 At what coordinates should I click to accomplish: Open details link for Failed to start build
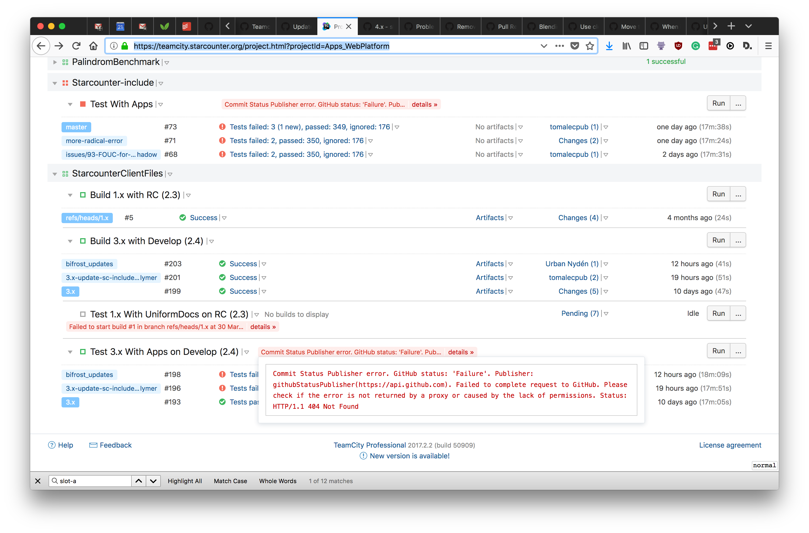pos(263,327)
